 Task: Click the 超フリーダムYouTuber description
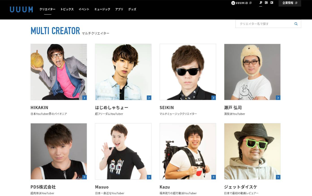(x=109, y=114)
